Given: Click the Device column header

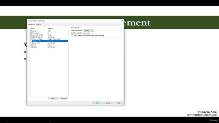Looking at the screenshot, I should [32, 29].
